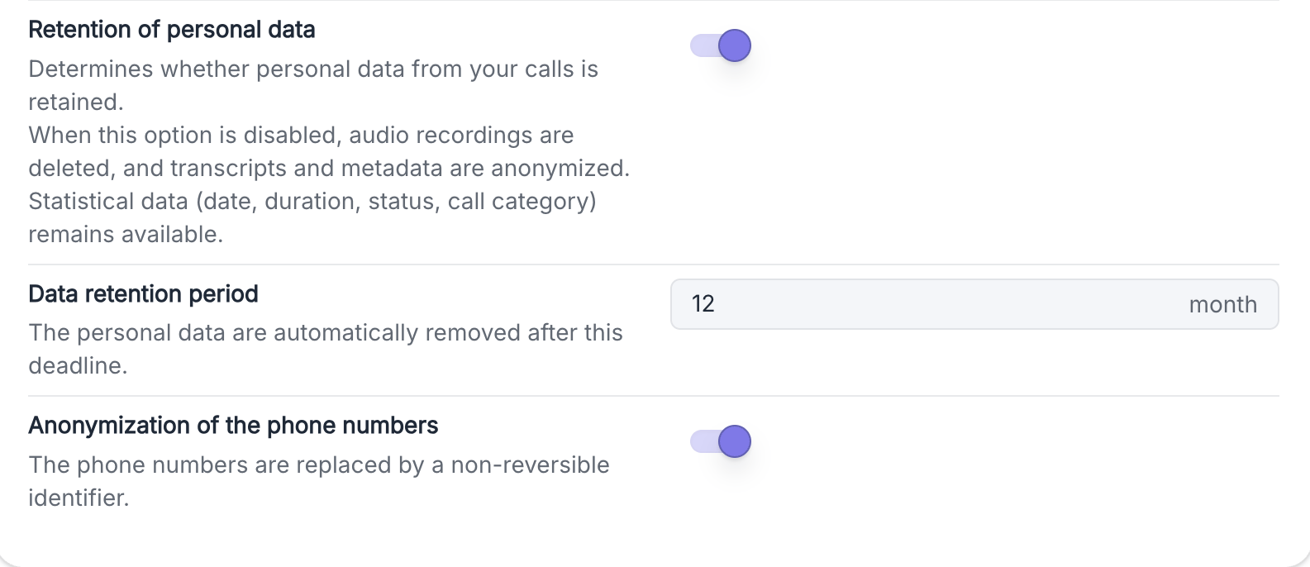Disable the Retention of personal data toggle

pyautogui.click(x=721, y=45)
